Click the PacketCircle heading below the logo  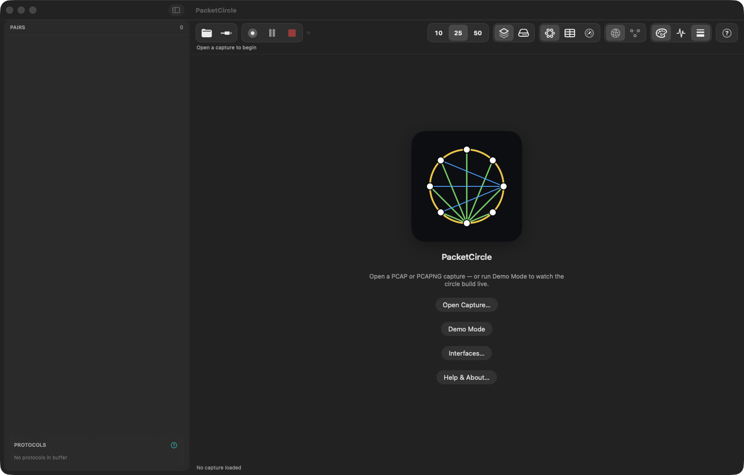click(467, 257)
